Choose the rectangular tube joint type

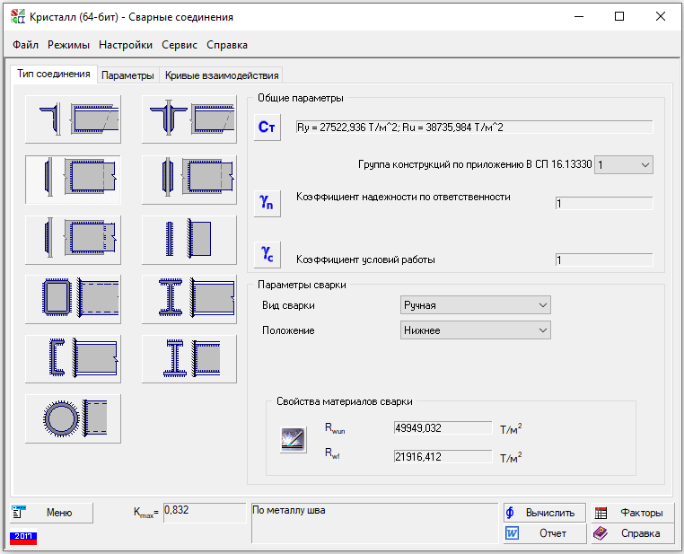tap(73, 295)
